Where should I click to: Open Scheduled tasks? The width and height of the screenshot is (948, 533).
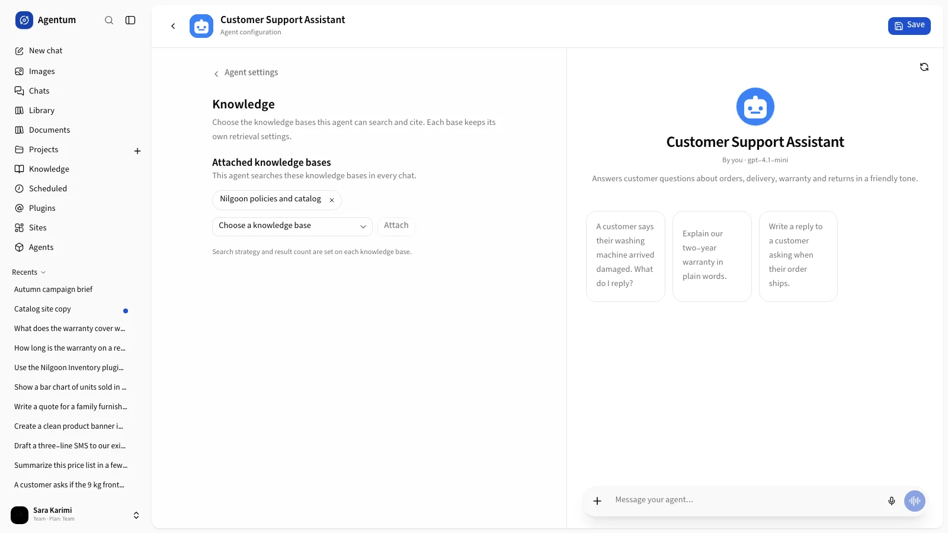click(75, 188)
